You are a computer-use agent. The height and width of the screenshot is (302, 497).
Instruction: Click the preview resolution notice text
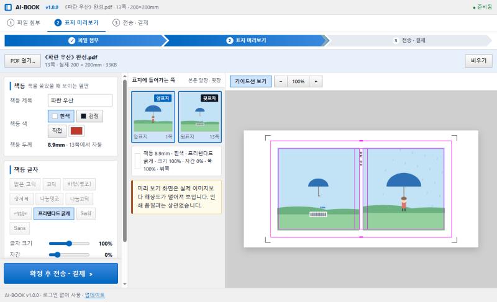[176, 197]
